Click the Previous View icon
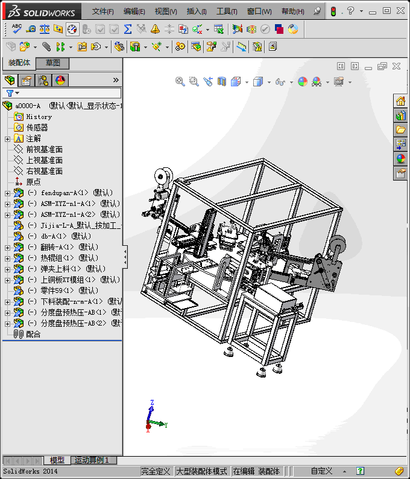This screenshot has height=479, width=410. pos(208,82)
